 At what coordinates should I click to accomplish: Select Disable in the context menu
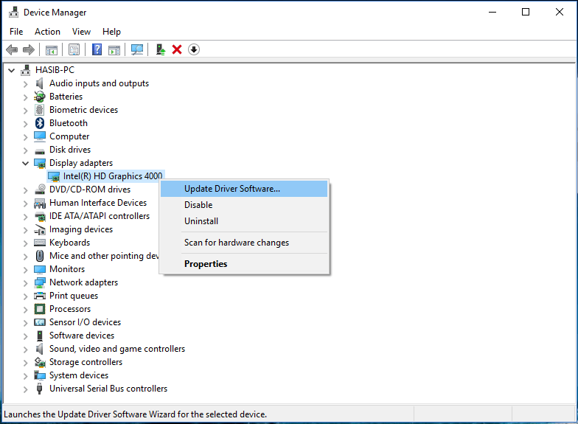tap(198, 205)
